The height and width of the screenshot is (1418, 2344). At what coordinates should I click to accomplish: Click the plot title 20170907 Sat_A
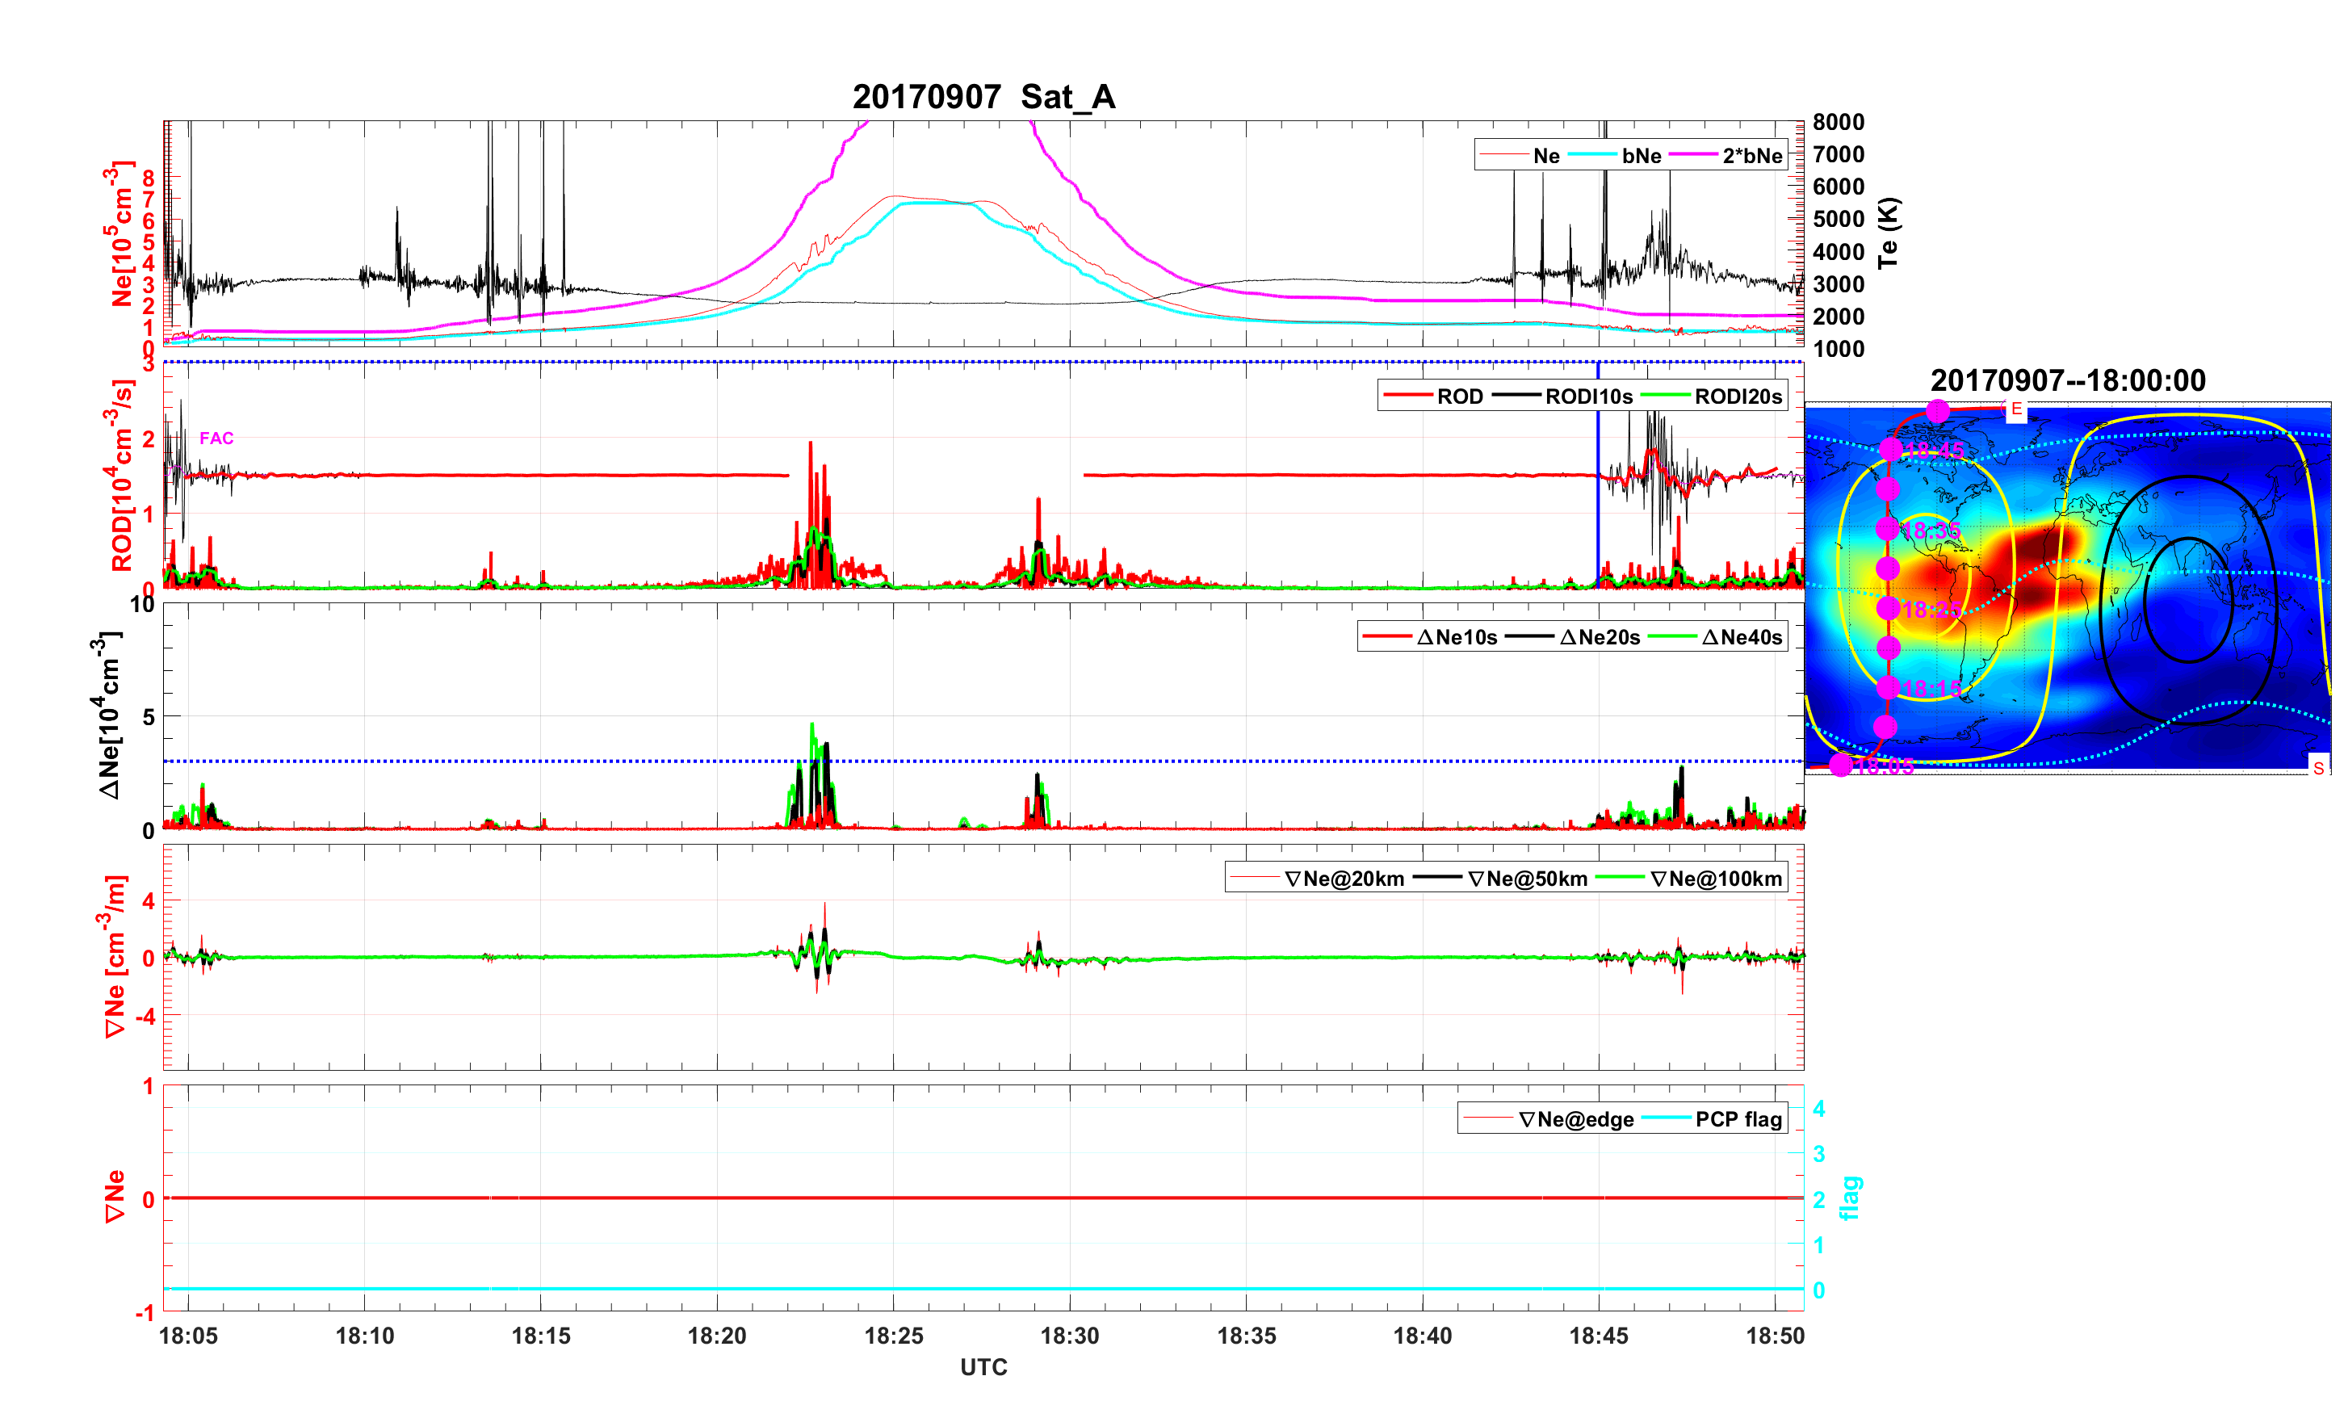[x=983, y=97]
